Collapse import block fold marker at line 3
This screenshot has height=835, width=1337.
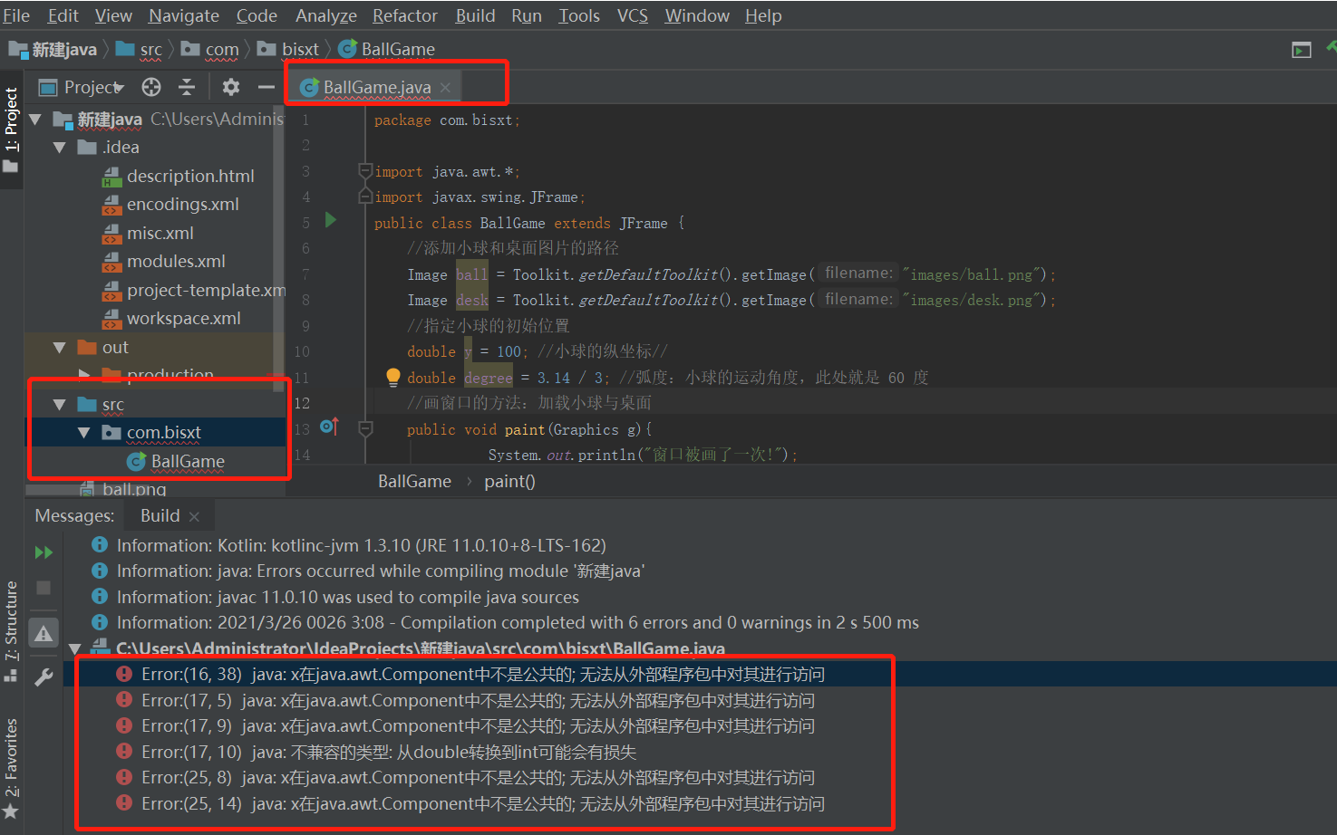click(364, 170)
